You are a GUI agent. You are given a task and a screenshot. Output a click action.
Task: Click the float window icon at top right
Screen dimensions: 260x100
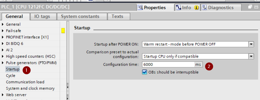click(250, 7)
